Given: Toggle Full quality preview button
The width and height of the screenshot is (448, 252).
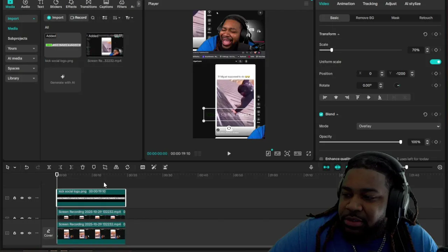Looking at the screenshot, I should pos(277,153).
